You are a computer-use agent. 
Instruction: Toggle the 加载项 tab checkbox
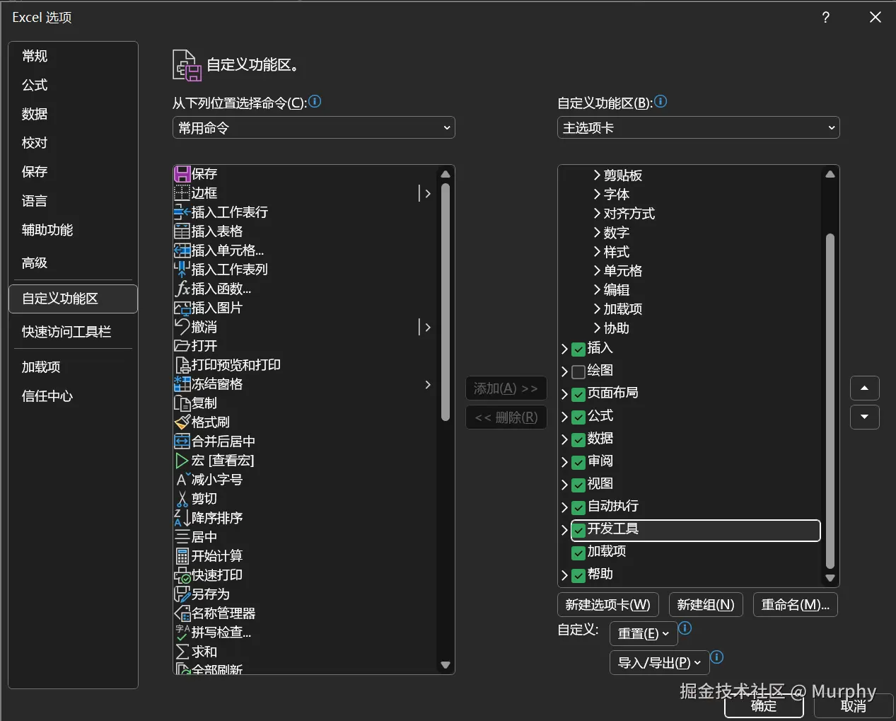578,553
